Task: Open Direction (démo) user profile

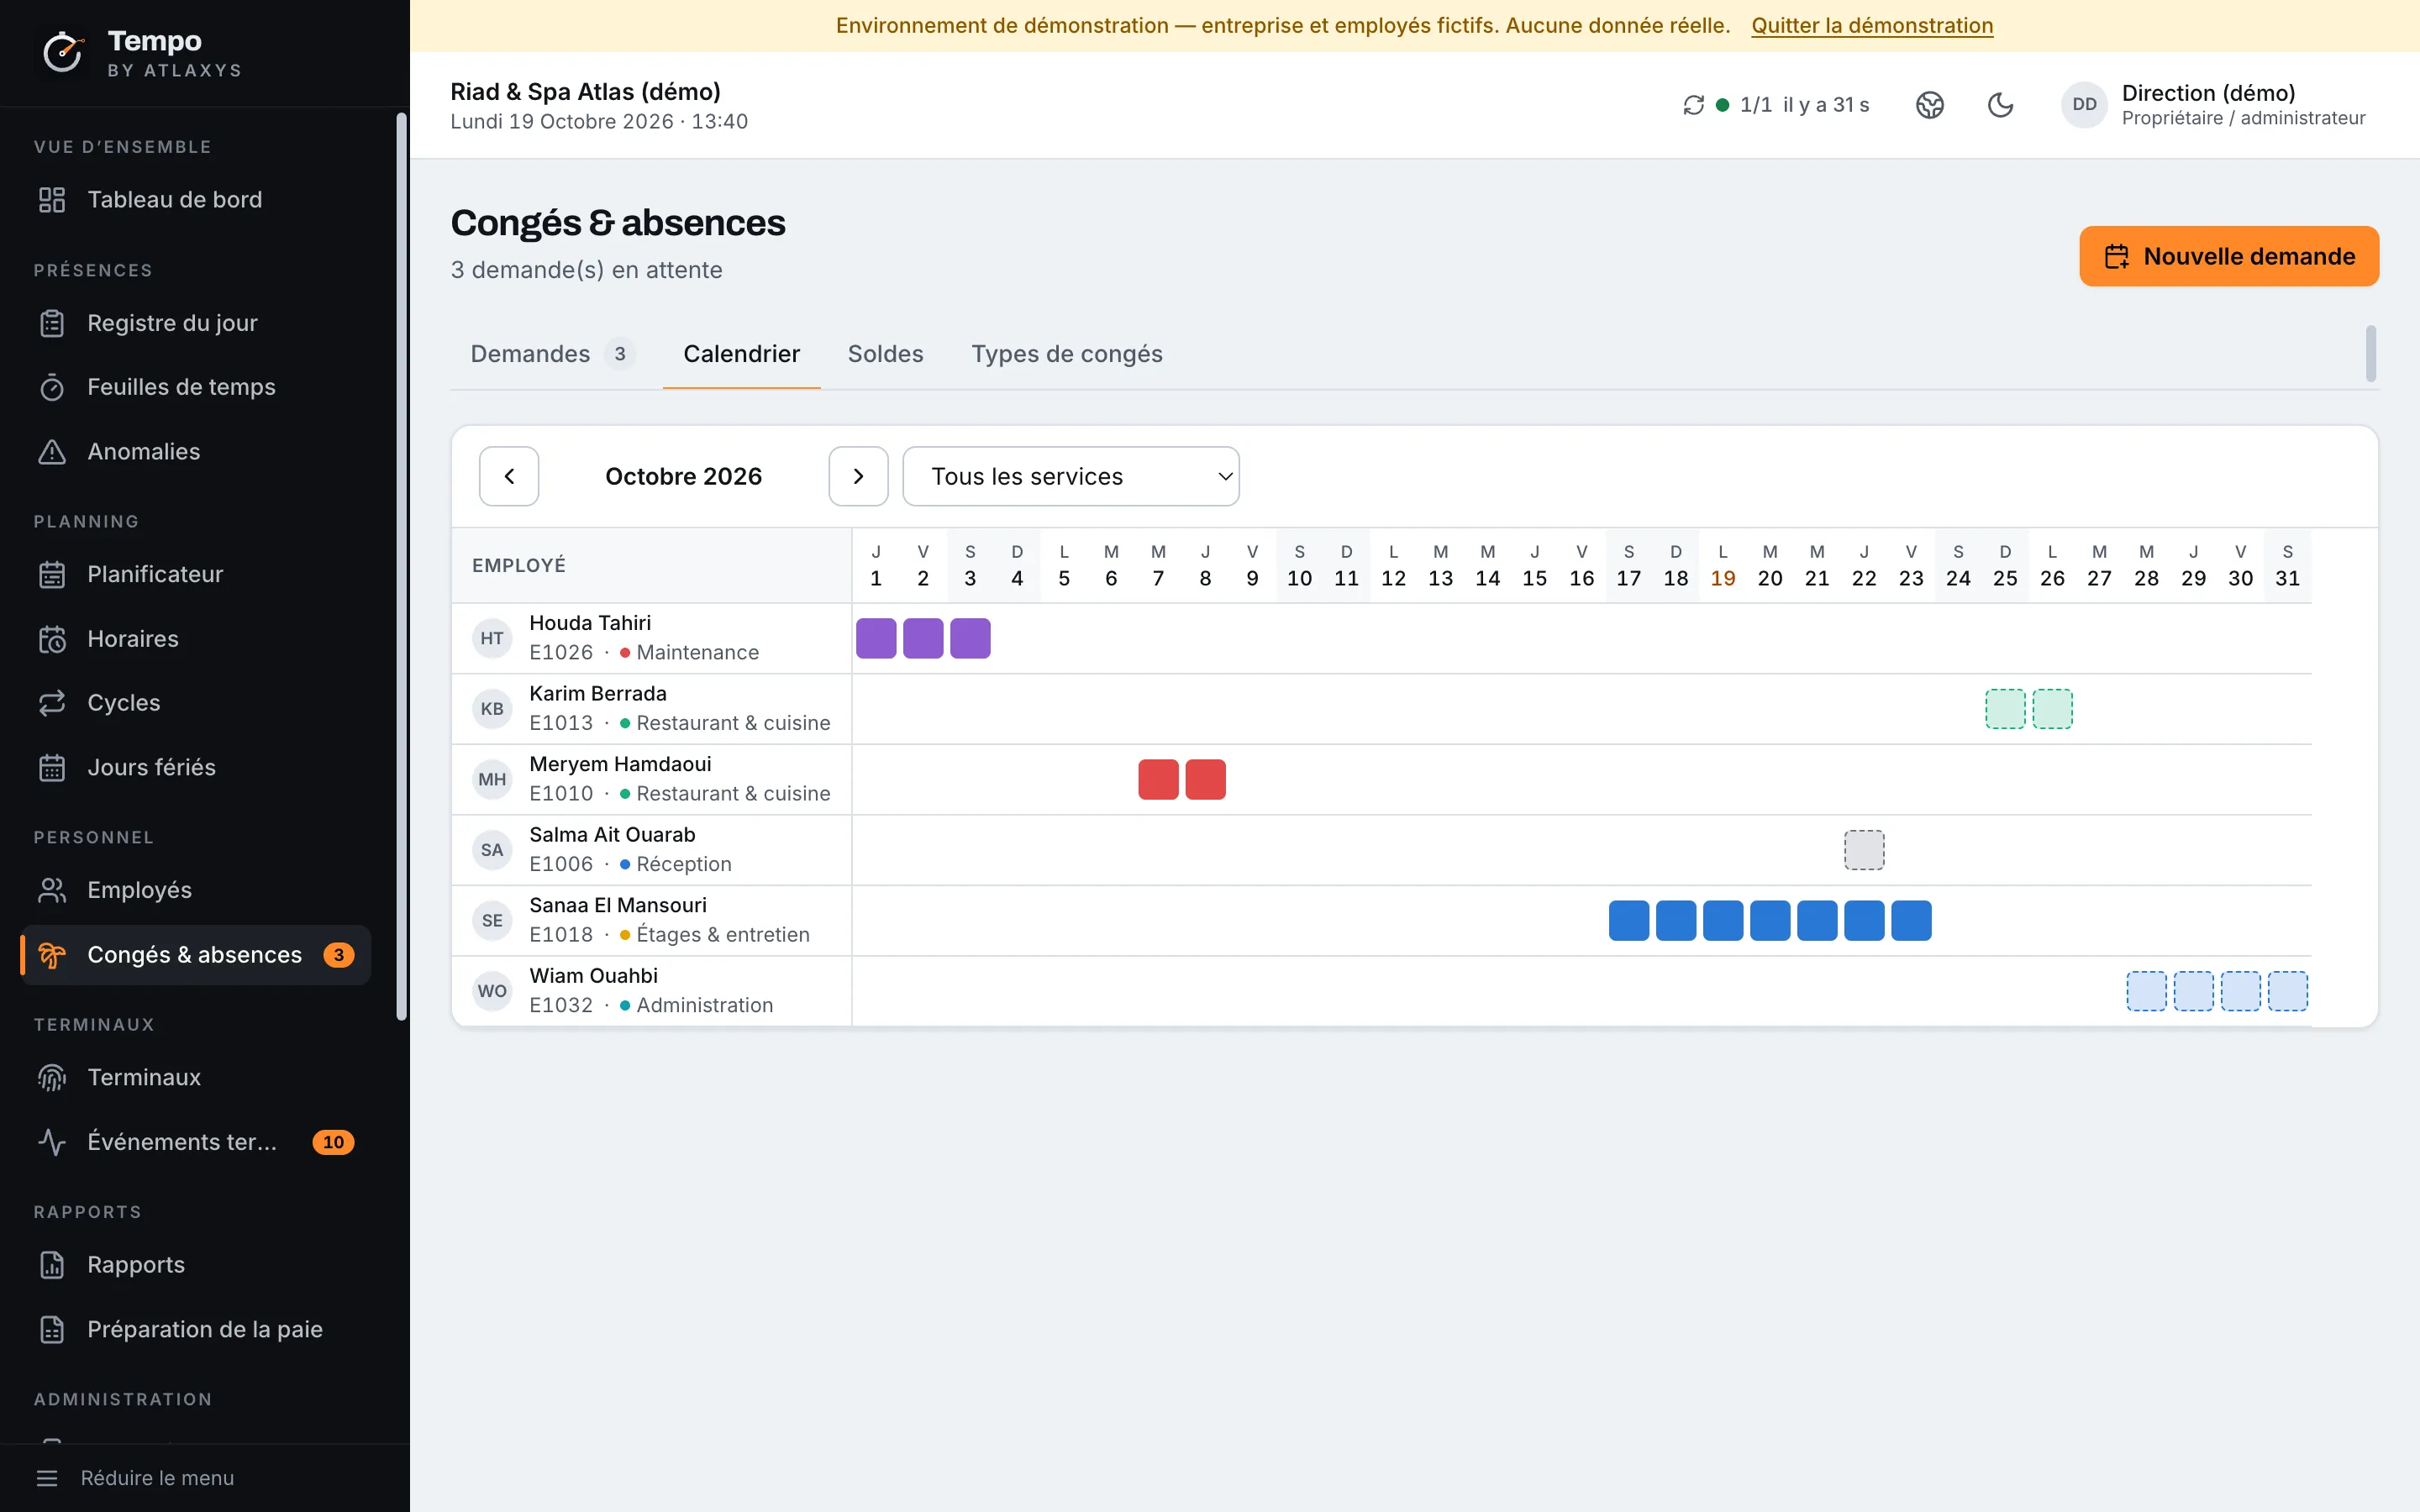Action: 2213,105
